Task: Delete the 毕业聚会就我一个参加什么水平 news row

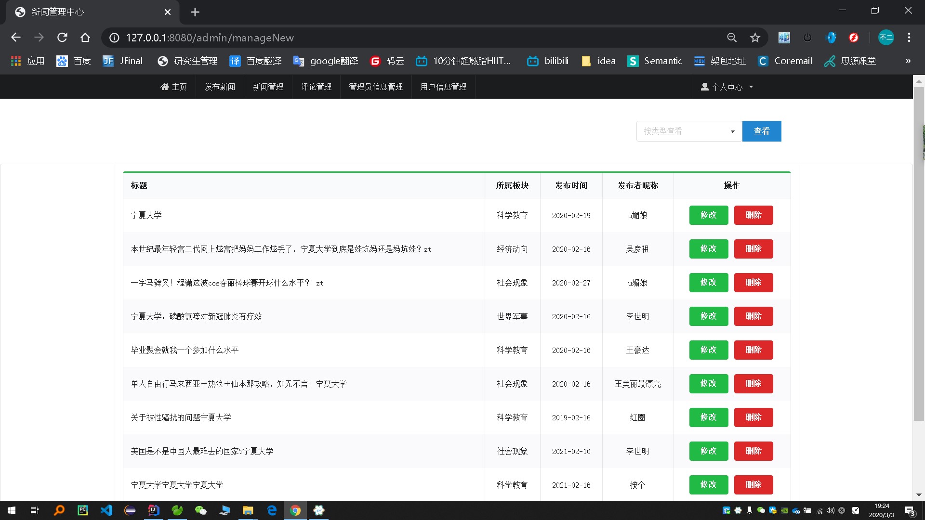Action: pyautogui.click(x=753, y=350)
